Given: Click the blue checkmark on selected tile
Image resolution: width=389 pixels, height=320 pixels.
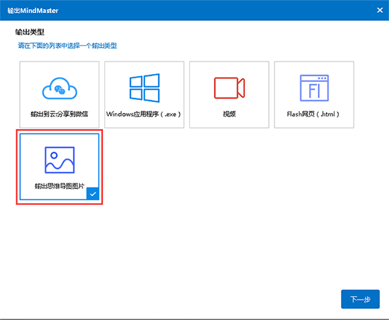Looking at the screenshot, I should (x=93, y=193).
